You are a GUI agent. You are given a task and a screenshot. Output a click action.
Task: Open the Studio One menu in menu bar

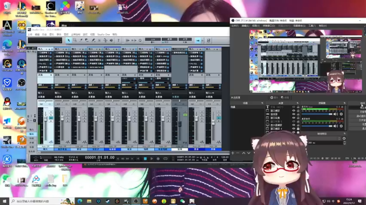(103, 35)
